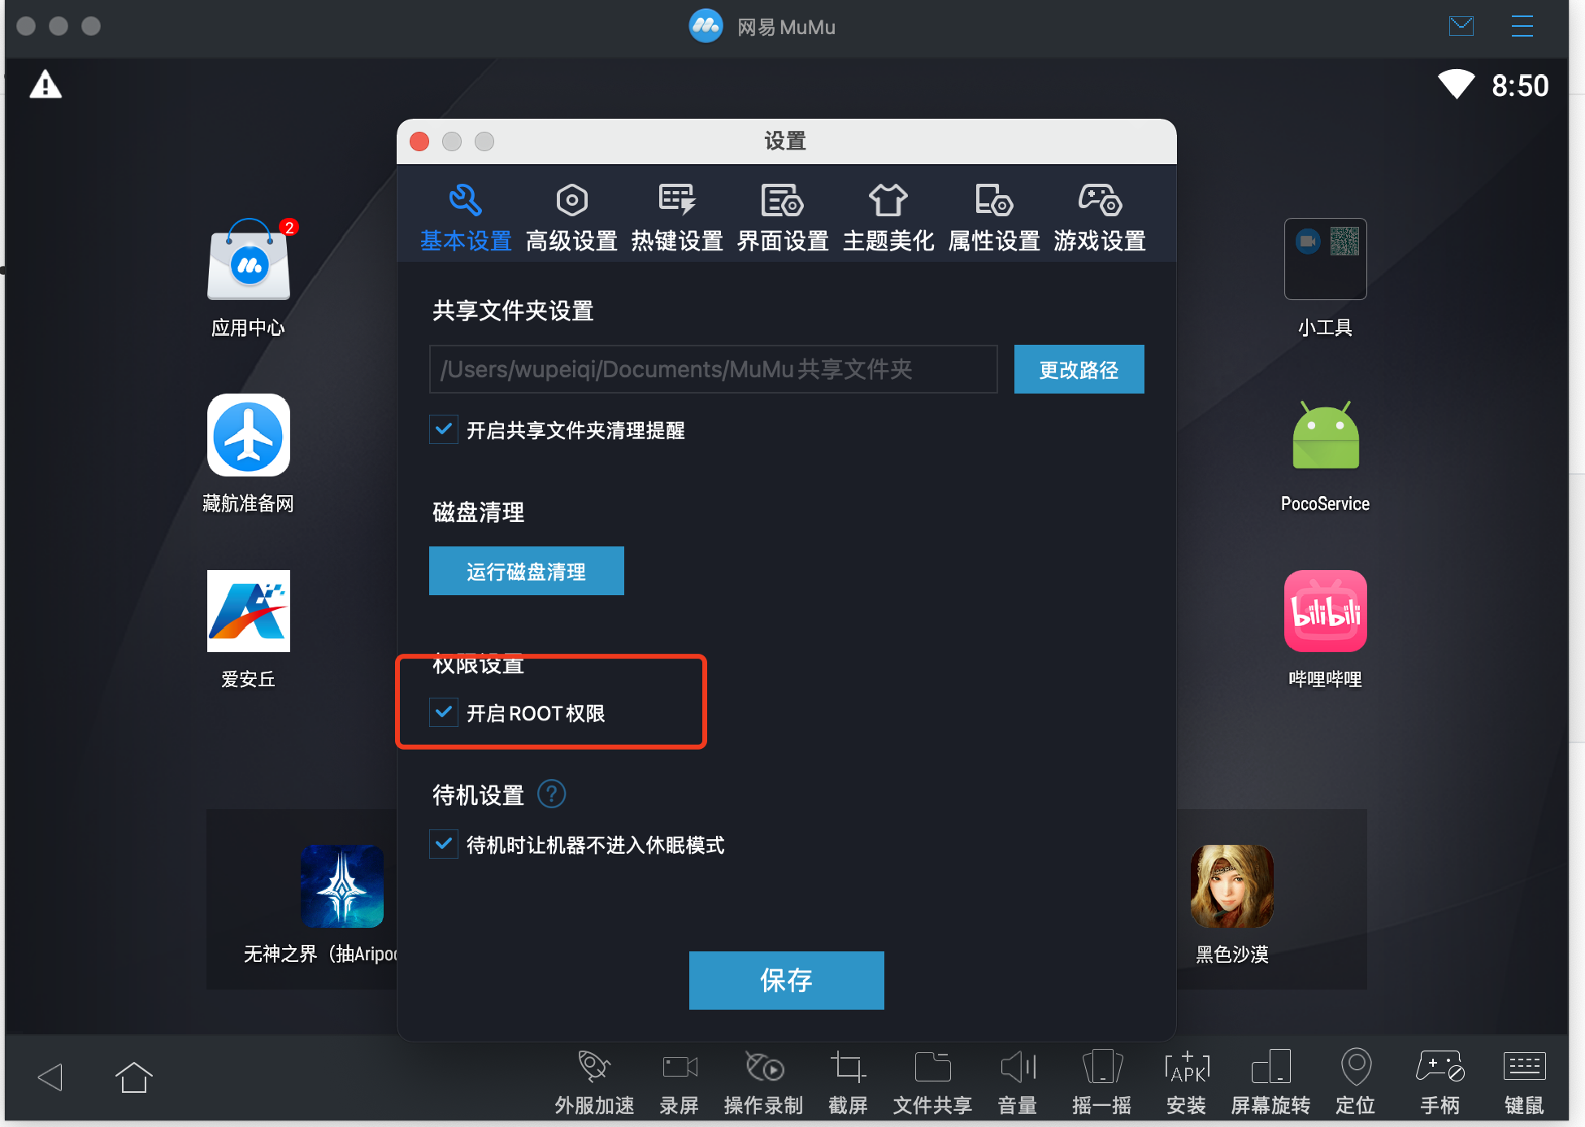Open the hamburger menu in title bar
1585x1127 pixels.
pyautogui.click(x=1522, y=27)
